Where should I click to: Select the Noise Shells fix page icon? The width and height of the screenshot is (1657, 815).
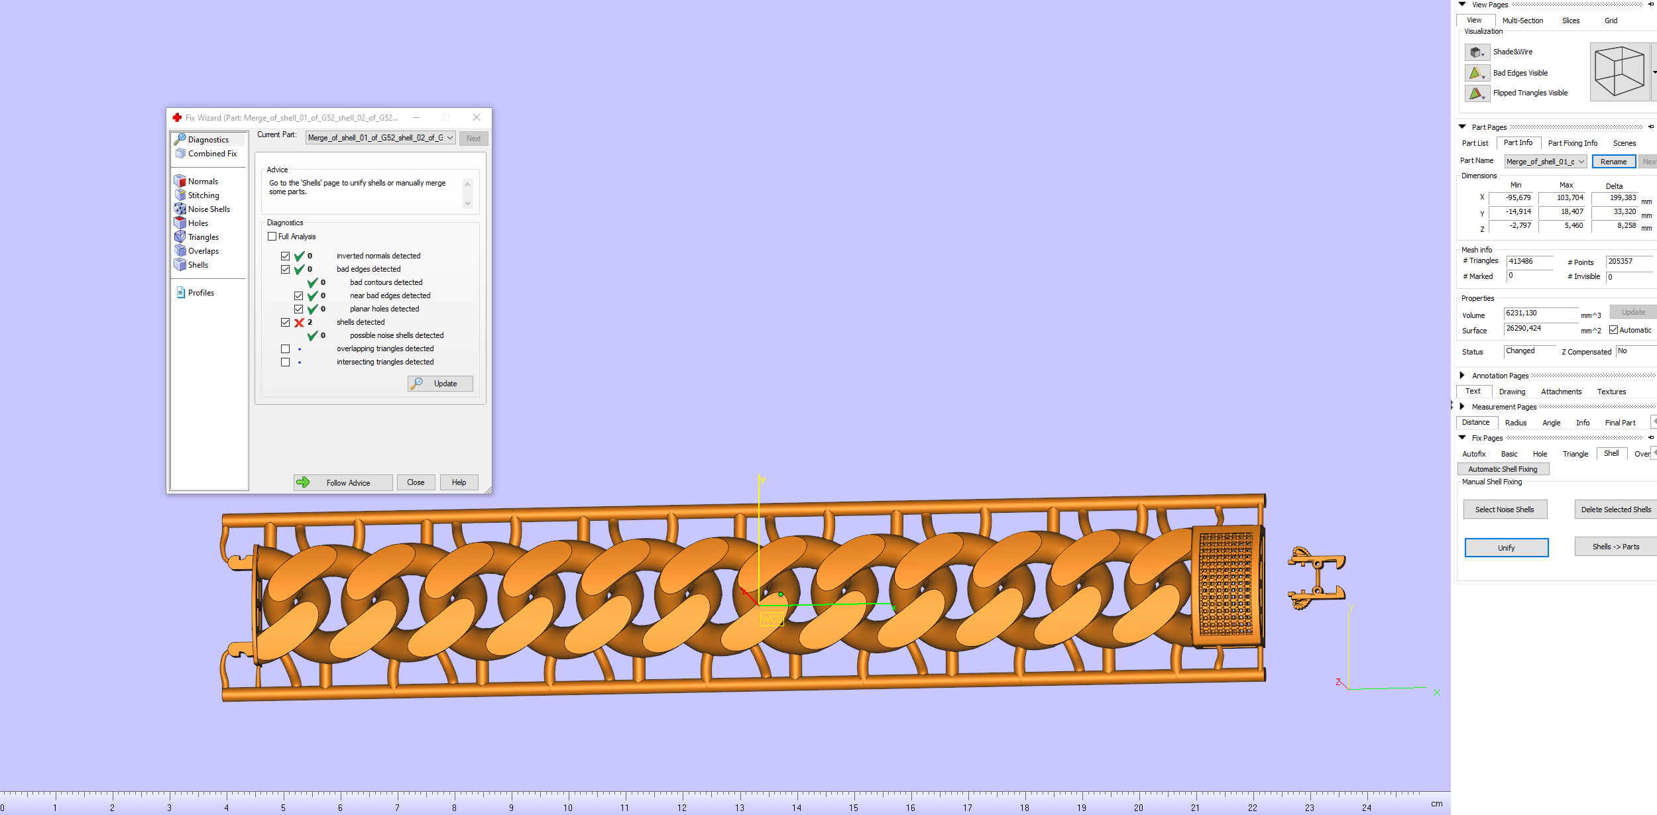(x=180, y=209)
